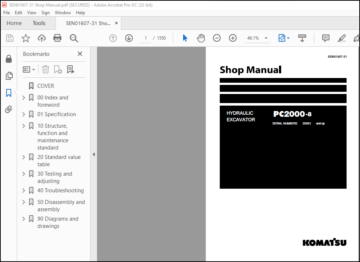The image size is (360, 262).
Task: Open the attachments paperclip panel
Action: coord(9,110)
